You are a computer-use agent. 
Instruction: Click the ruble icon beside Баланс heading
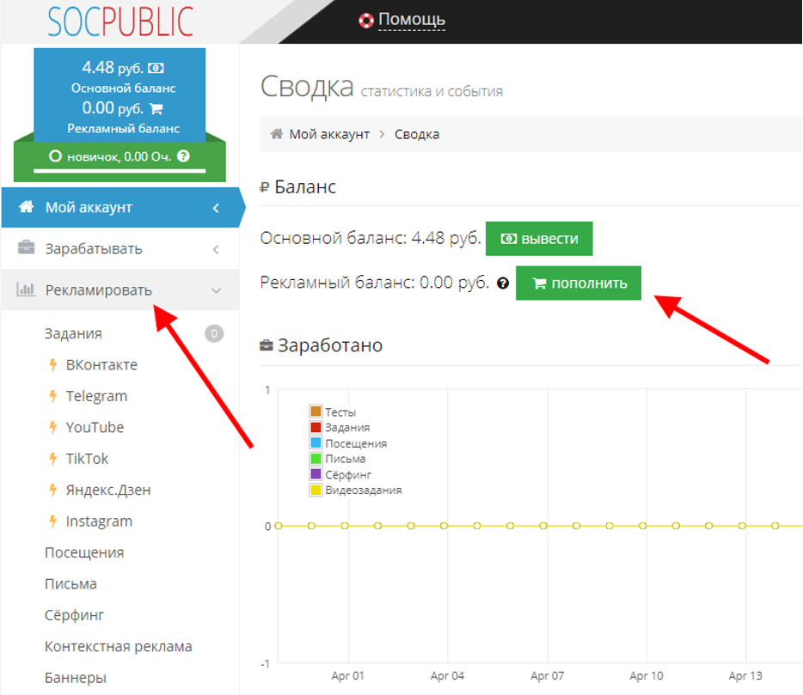[x=264, y=188]
